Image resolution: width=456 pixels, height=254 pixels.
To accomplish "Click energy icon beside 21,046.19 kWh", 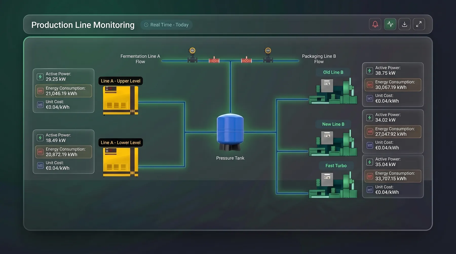I will 40,91.
